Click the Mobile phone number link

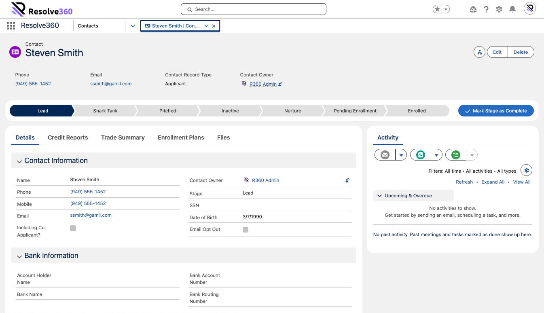point(88,203)
